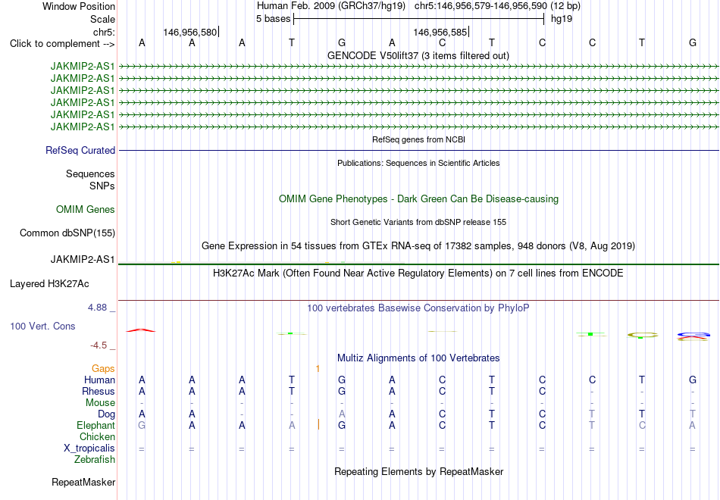This screenshot has height=500, width=720.
Task: Click the H3K27Ac Mark ENCODE track title
Action: pos(418,273)
